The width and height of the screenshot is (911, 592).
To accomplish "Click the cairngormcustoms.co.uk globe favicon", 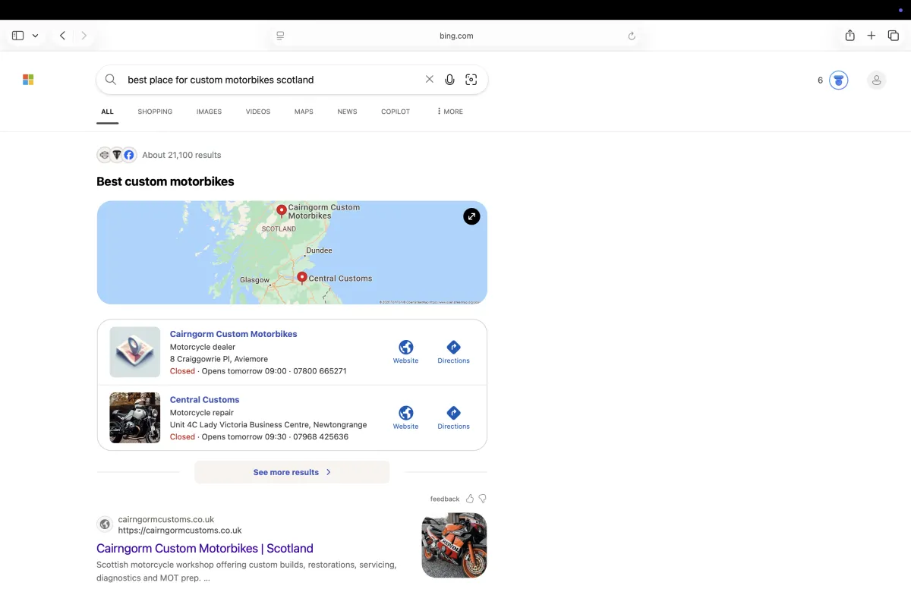I will (x=105, y=524).
